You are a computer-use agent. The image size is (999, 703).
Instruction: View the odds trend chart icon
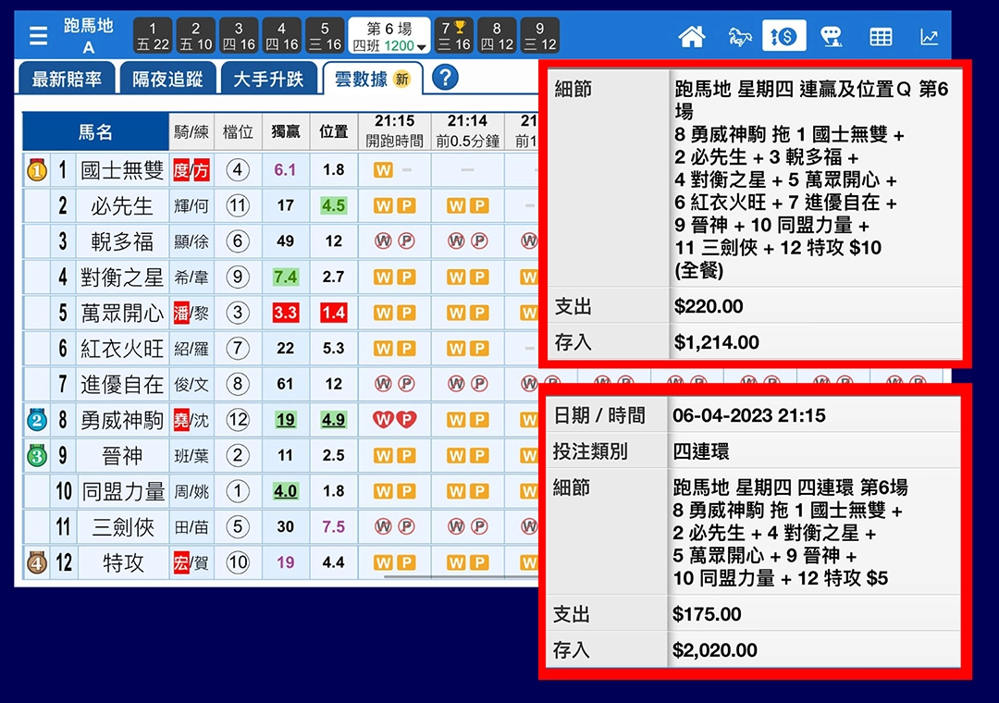(928, 35)
